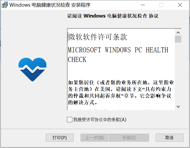
Task: Click the MICROSOFT WINDOWS PC HEALTH text line
Action: tap(118, 50)
